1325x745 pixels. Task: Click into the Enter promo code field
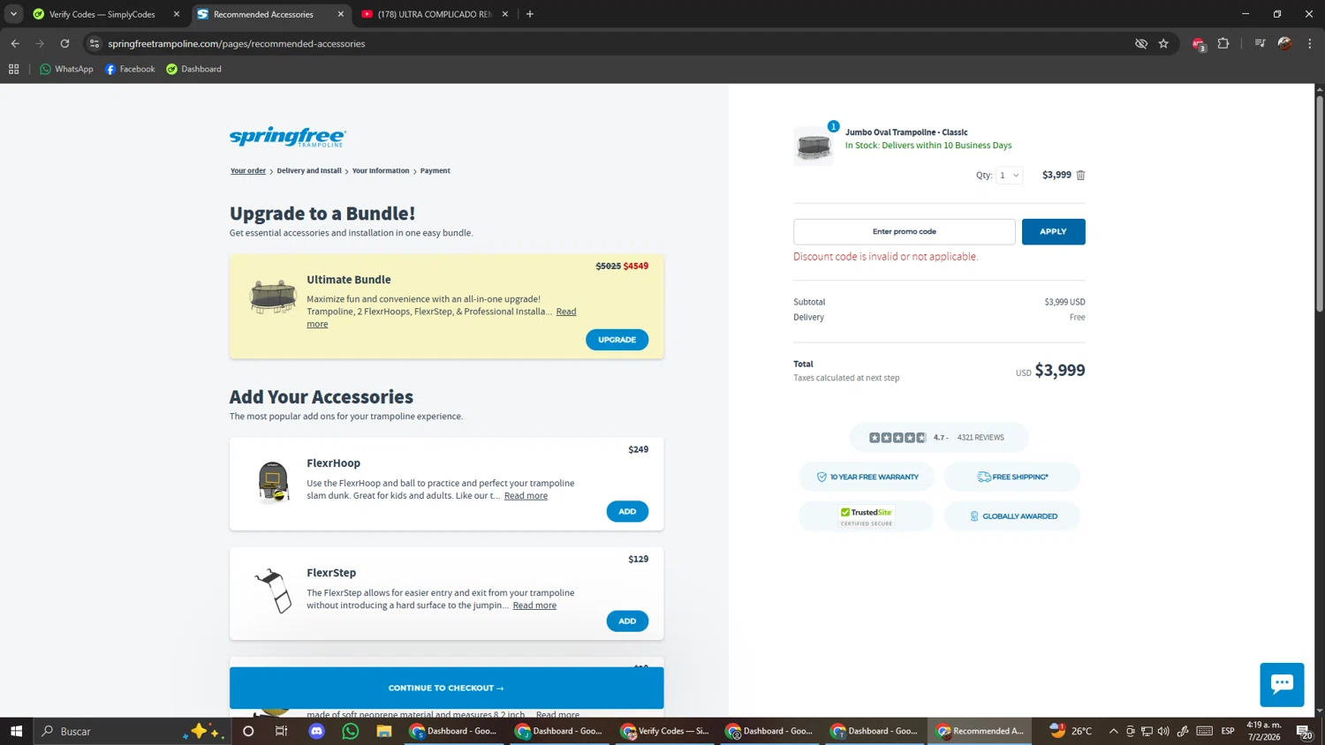point(904,231)
